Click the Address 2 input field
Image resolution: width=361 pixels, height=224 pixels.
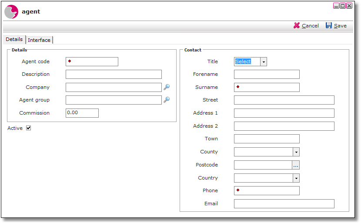click(284, 126)
